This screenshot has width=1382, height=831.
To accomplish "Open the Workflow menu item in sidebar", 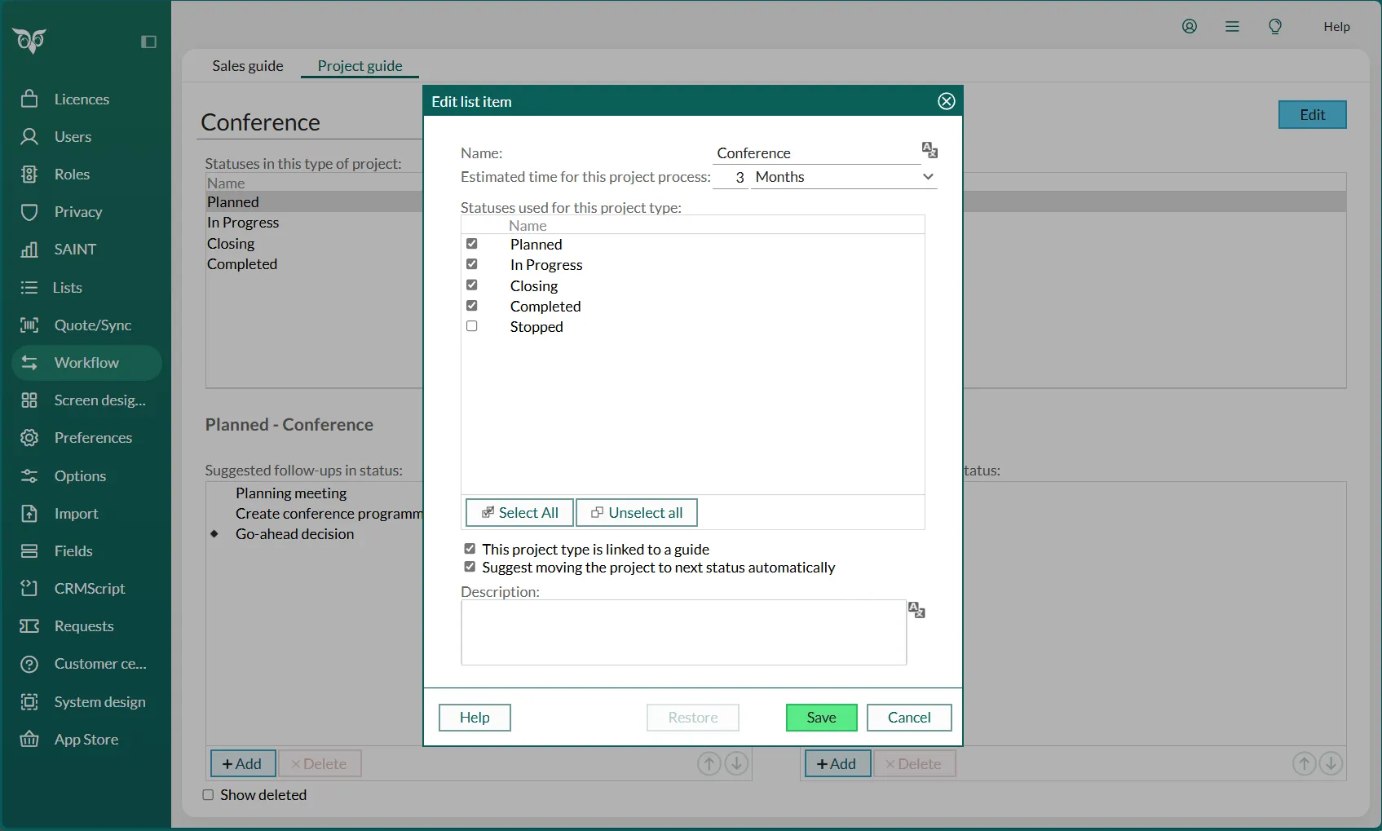I will [86, 363].
